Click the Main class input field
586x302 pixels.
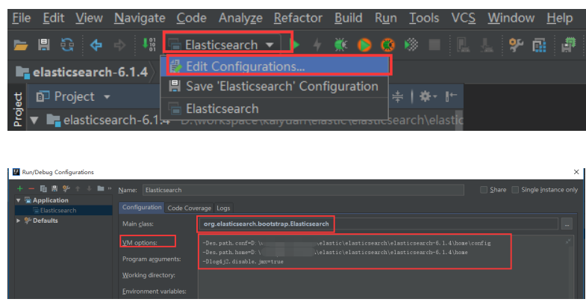tap(378, 224)
